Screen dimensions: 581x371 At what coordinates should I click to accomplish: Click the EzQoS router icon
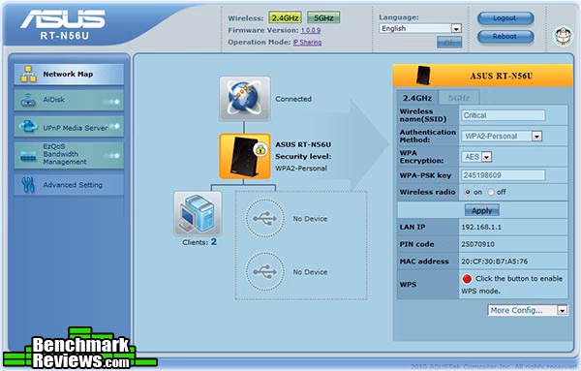coord(28,156)
